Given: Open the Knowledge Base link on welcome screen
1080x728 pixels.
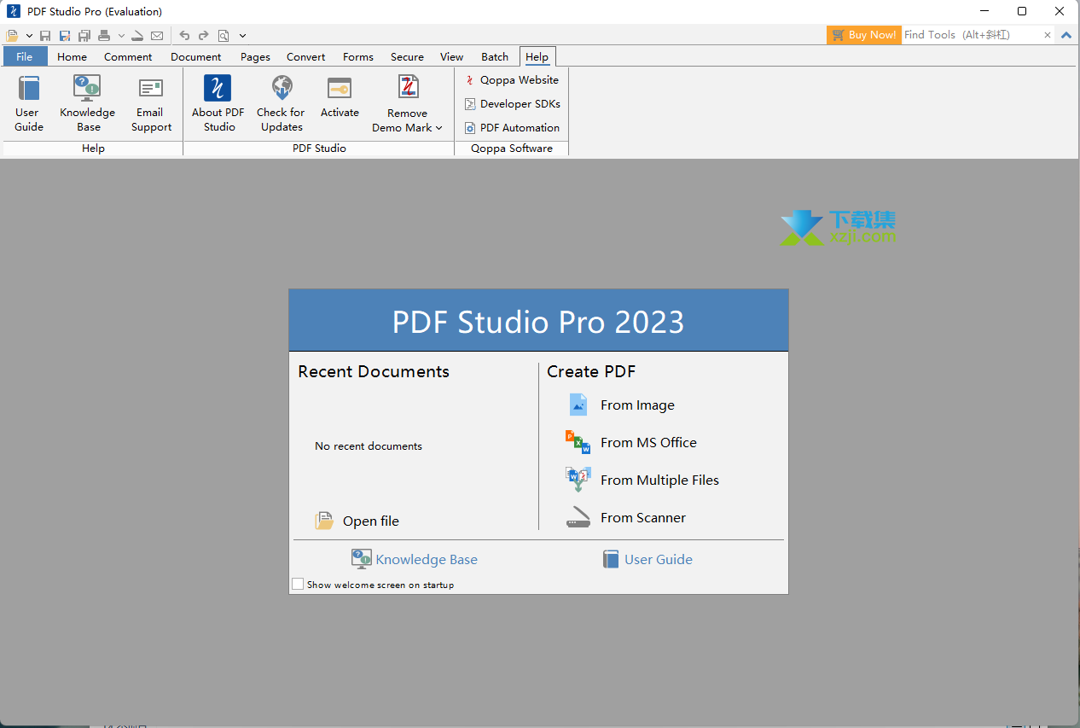Looking at the screenshot, I should pyautogui.click(x=415, y=560).
